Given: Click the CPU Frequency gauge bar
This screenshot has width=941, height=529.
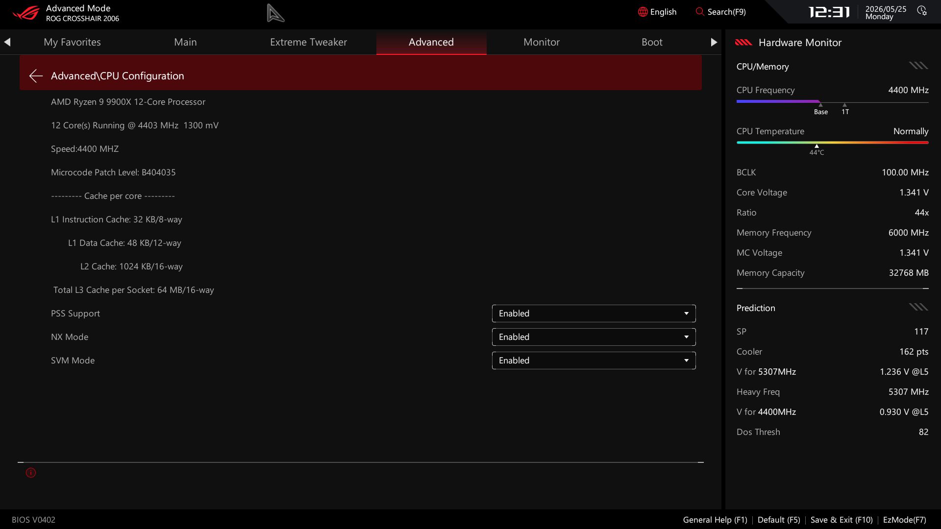Looking at the screenshot, I should click(x=832, y=101).
